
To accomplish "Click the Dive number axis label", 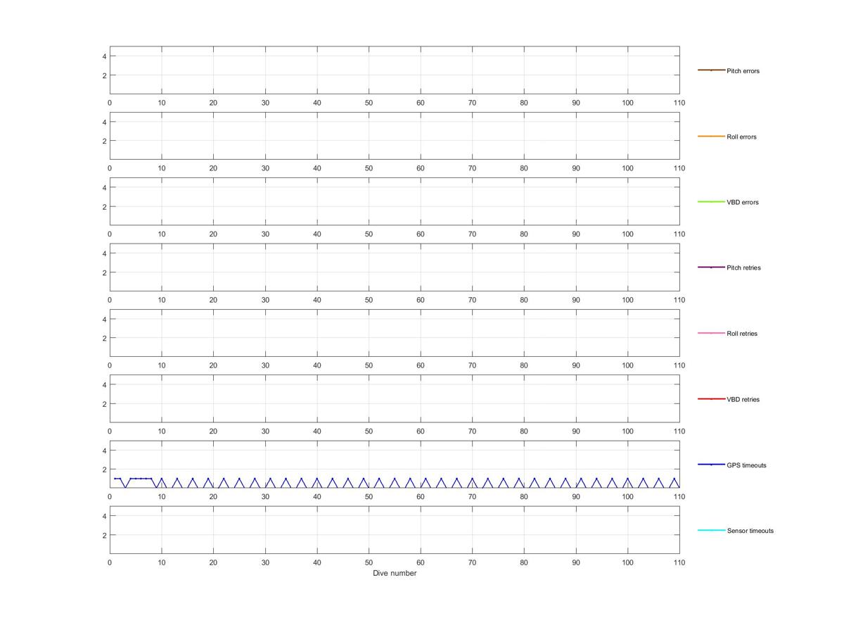I will click(x=395, y=573).
